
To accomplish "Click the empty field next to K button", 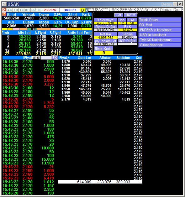I will 46,58.
